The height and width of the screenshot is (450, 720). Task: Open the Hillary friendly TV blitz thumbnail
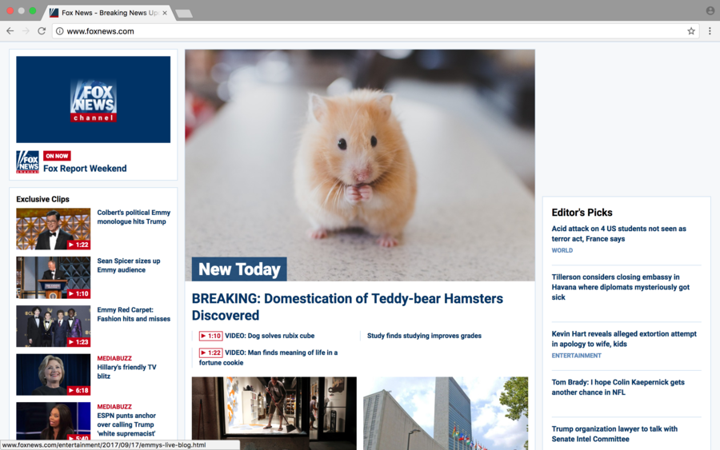click(54, 374)
